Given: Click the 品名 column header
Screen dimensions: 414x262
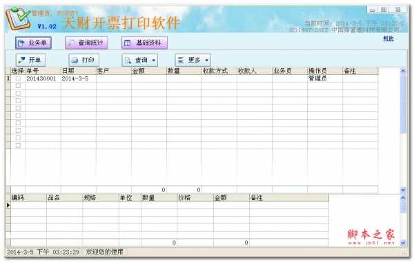Looking at the screenshot, I should (64, 198).
